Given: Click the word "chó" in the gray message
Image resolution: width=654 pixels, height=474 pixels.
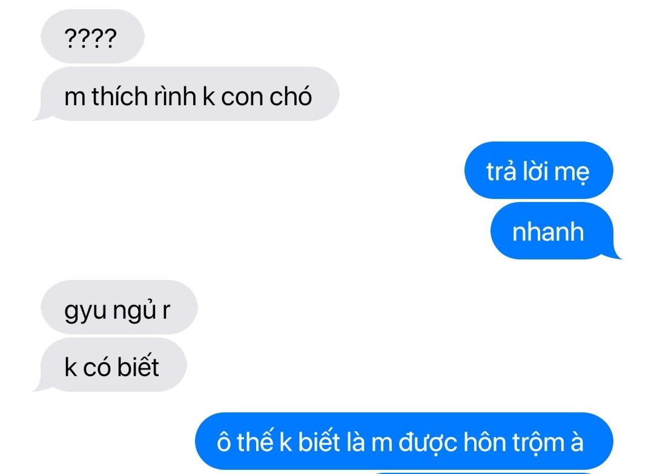Looking at the screenshot, I should 291,96.
